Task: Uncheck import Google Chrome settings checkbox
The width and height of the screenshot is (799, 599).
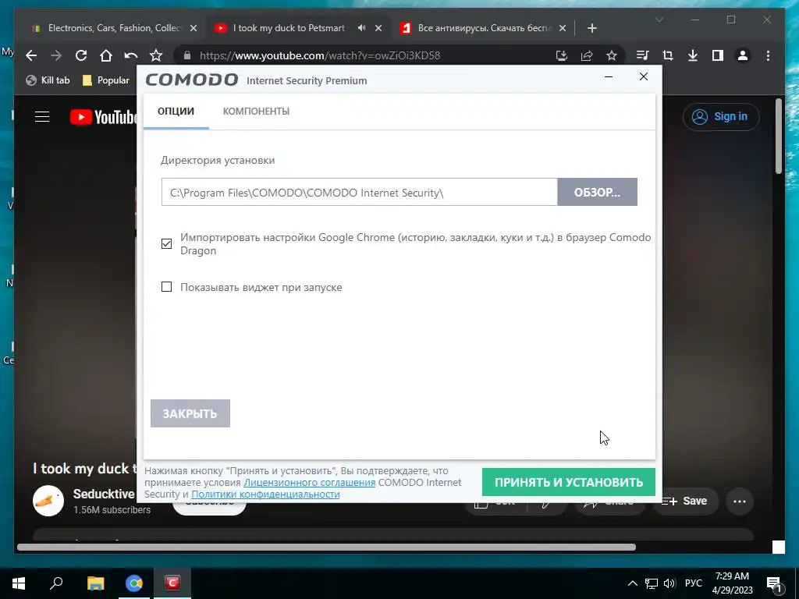Action: coord(167,243)
